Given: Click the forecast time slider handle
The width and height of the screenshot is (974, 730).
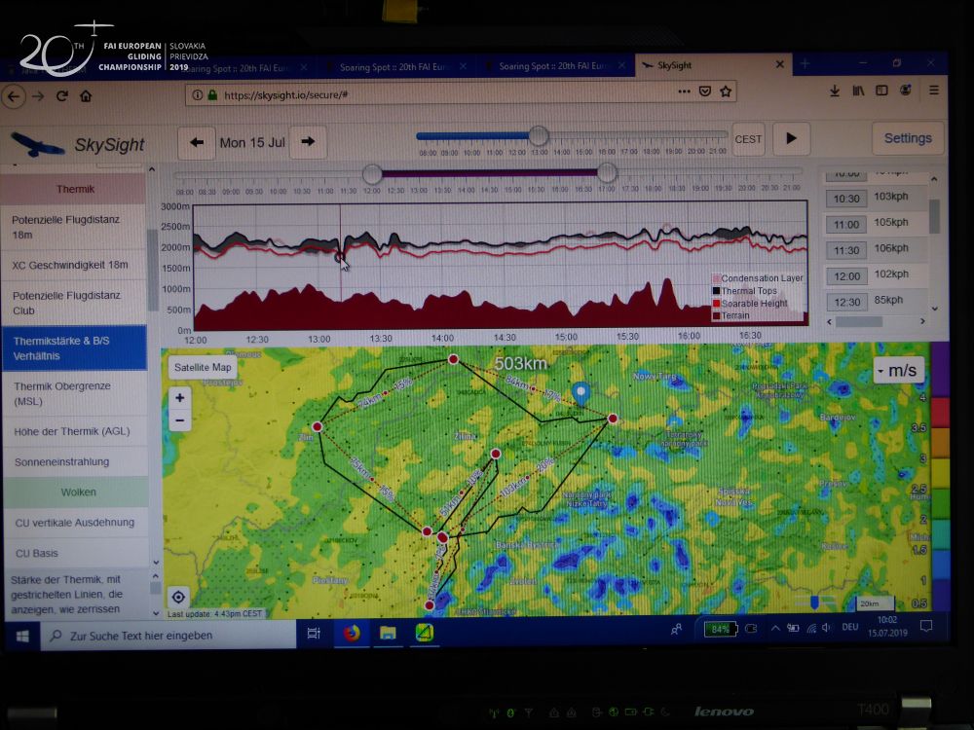Looking at the screenshot, I should pyautogui.click(x=539, y=135).
